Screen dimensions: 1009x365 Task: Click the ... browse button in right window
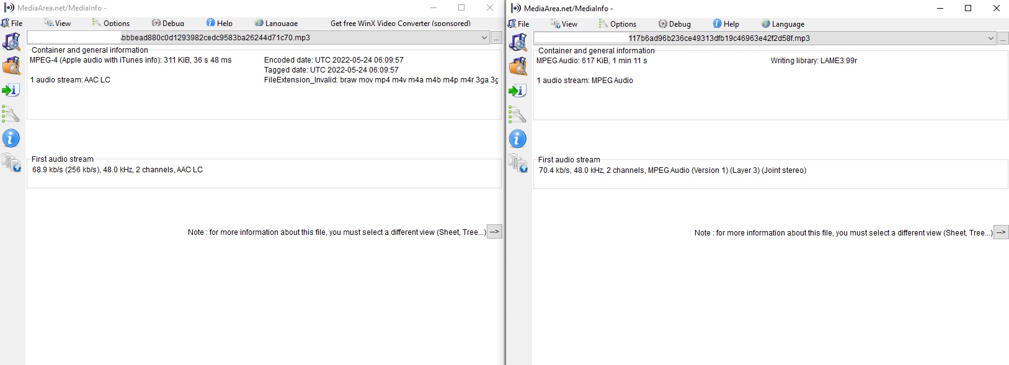coord(1003,38)
